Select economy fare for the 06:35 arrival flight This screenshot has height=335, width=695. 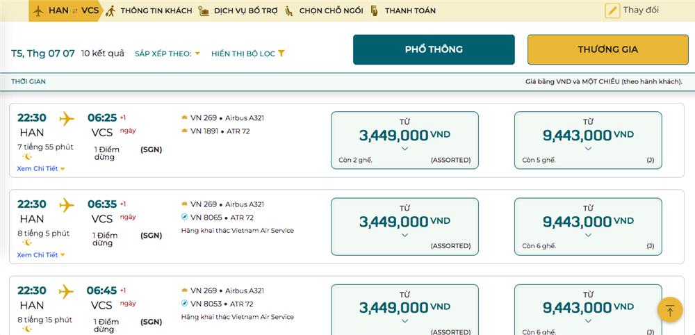[404, 226]
